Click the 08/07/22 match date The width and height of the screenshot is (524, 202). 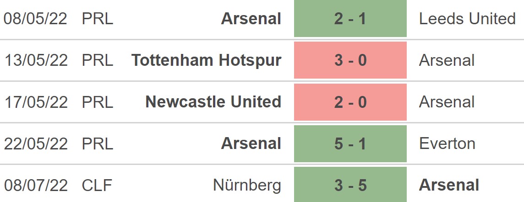tap(36, 185)
